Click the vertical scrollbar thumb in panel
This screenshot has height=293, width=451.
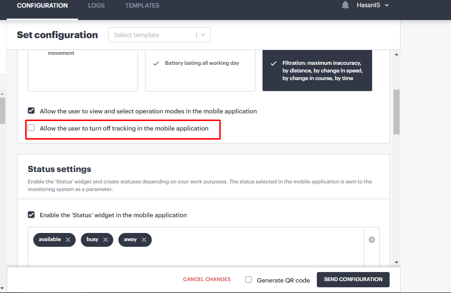[396, 111]
